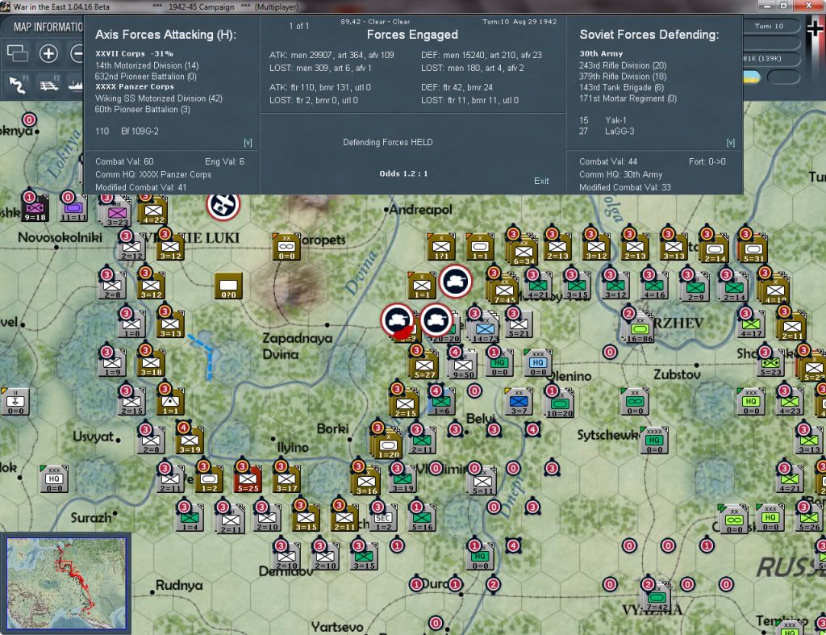This screenshot has height=635, width=826.
Task: Click the tank battle marker beside the 7=45 stack
Action: tap(456, 281)
